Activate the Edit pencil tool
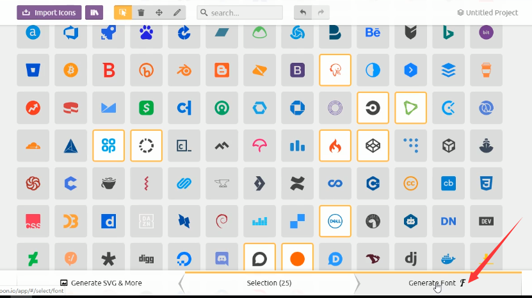The height and width of the screenshot is (298, 532). pos(177,13)
